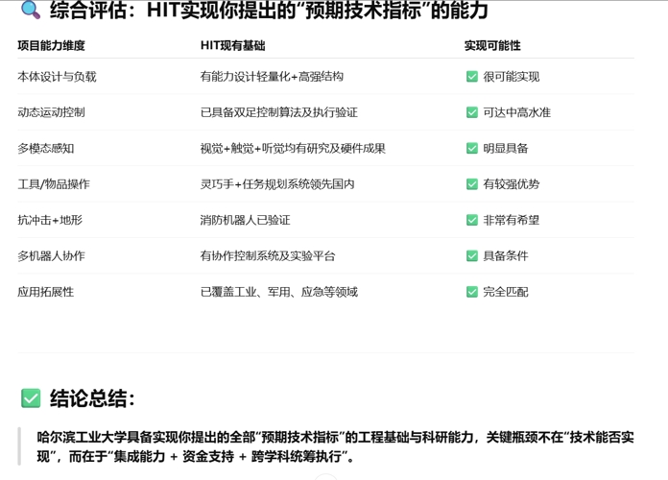Select the 多机器人协作 cell
Image resolution: width=668 pixels, height=480 pixels.
tap(51, 255)
